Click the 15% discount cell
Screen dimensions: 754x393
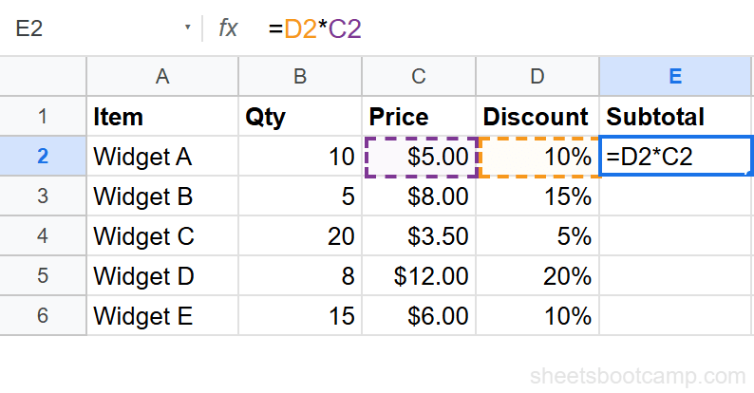pos(537,196)
